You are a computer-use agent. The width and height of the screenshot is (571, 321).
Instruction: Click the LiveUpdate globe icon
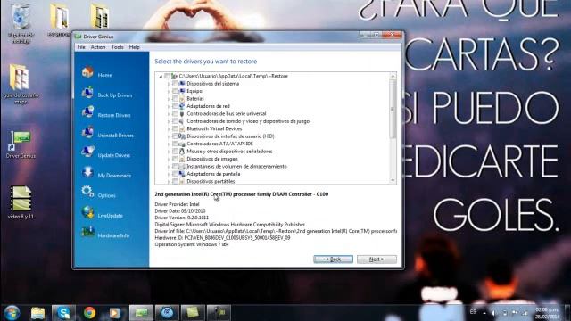pyautogui.click(x=87, y=212)
